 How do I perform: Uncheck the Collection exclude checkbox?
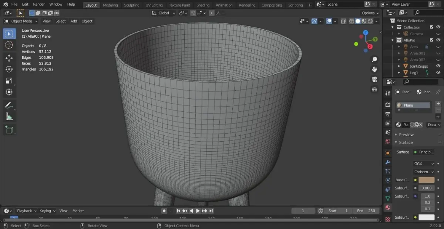[431, 27]
